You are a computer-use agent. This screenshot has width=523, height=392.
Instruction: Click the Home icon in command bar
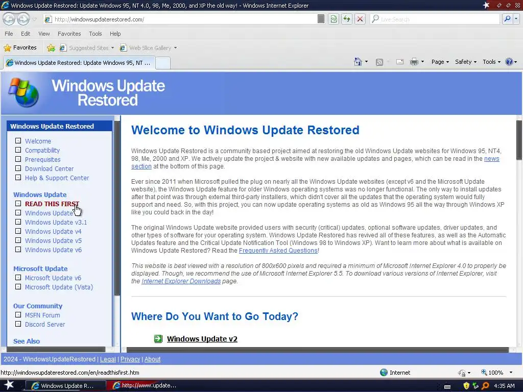pos(358,62)
